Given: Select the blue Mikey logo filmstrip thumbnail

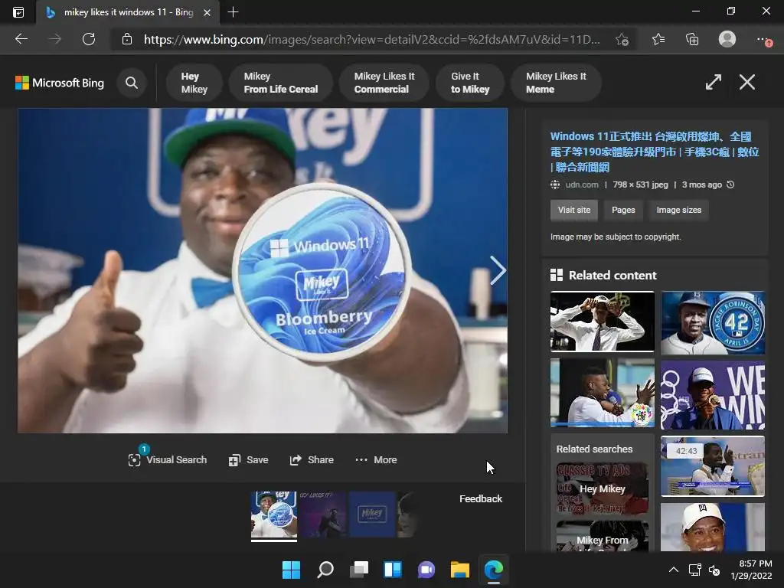Looking at the screenshot, I should pos(372,514).
